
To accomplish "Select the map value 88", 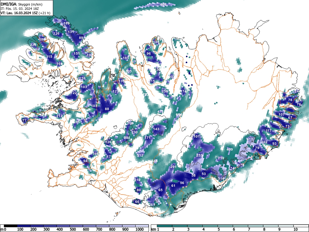I will [x=107, y=109].
